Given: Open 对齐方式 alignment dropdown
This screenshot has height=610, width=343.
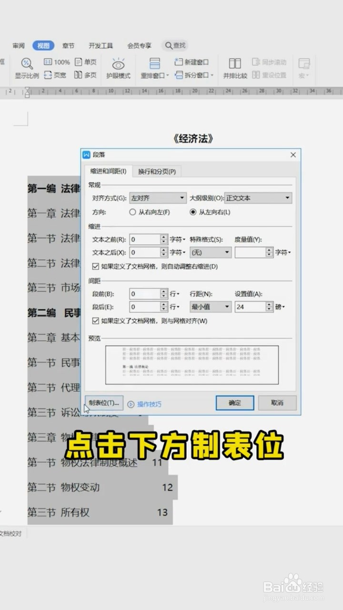Looking at the screenshot, I should click(x=158, y=198).
